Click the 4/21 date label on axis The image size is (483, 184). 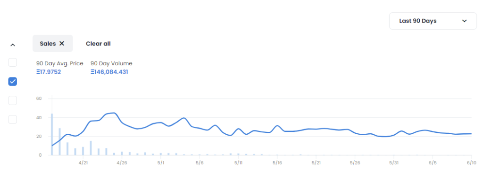click(x=83, y=162)
